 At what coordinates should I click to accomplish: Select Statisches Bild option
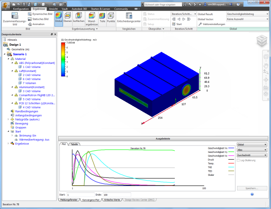point(38,19)
